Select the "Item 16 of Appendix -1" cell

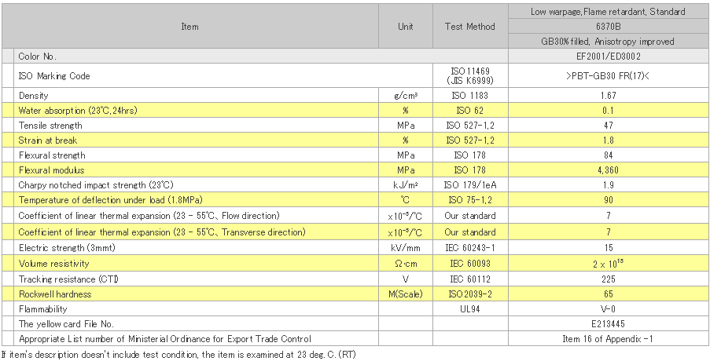(608, 339)
